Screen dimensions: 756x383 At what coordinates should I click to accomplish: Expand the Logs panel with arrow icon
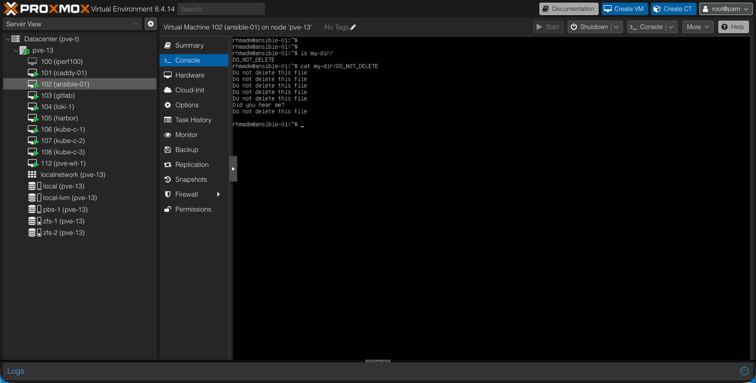(744, 371)
